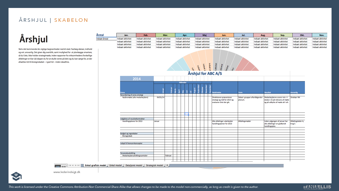Select Budget og regnskaber row

coord(137,133)
